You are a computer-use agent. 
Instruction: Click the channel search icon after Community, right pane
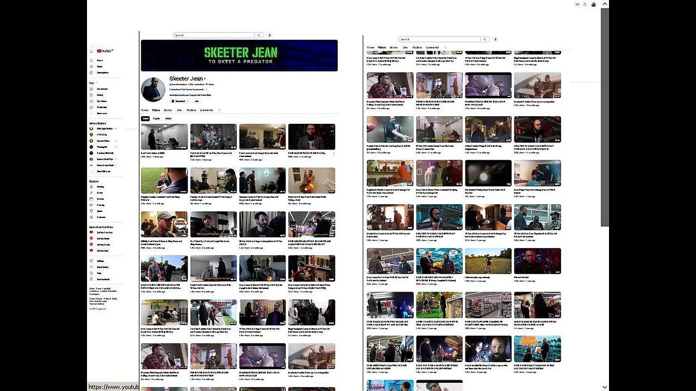click(445, 48)
